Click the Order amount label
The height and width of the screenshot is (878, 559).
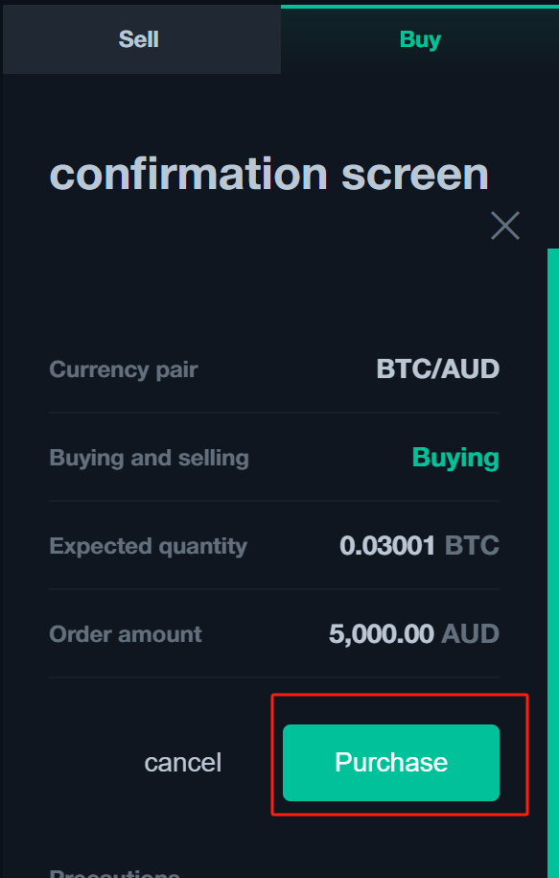click(126, 634)
